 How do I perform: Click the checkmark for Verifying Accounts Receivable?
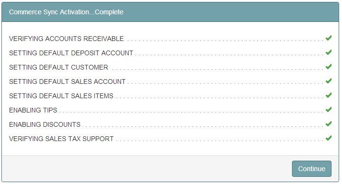329,38
